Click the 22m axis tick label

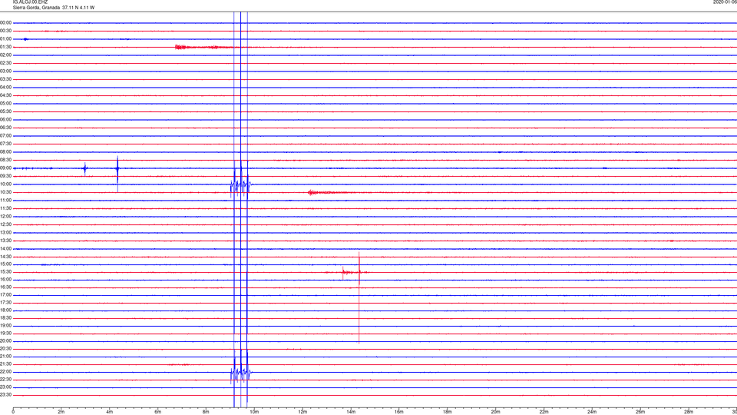pyautogui.click(x=544, y=412)
